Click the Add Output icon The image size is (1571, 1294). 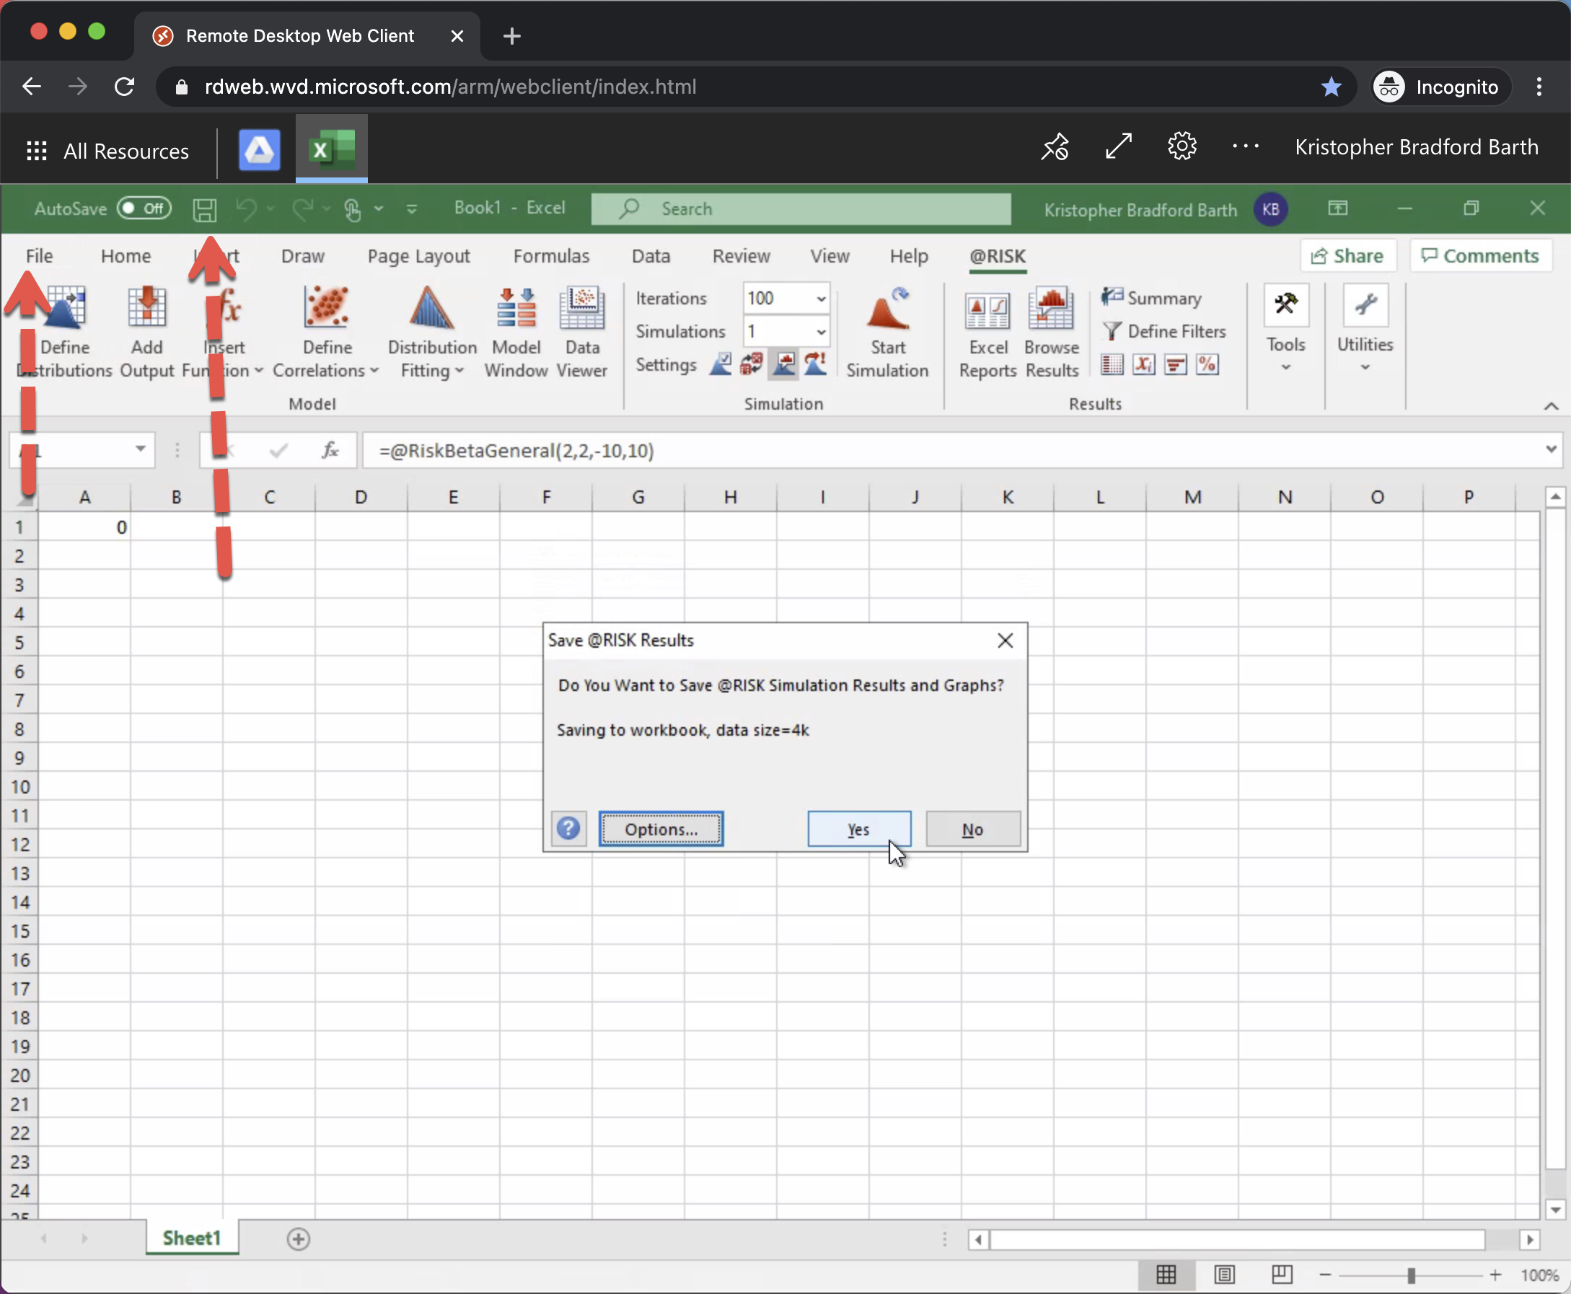(x=147, y=308)
